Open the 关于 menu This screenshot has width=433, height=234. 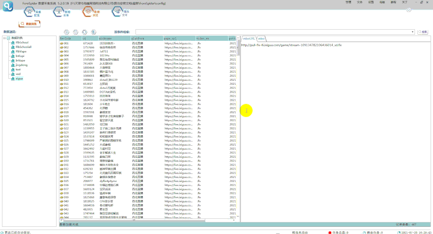coord(405,2)
